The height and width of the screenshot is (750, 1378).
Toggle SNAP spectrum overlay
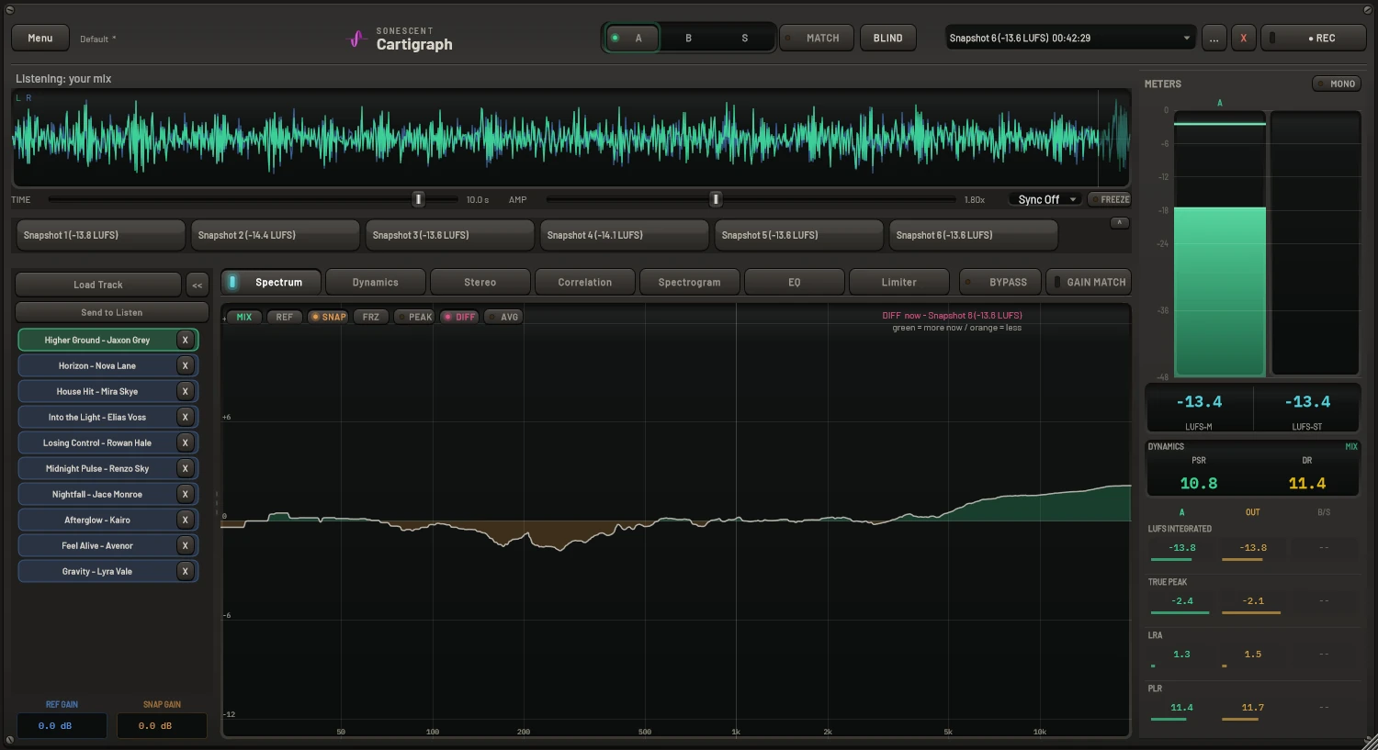tap(328, 317)
